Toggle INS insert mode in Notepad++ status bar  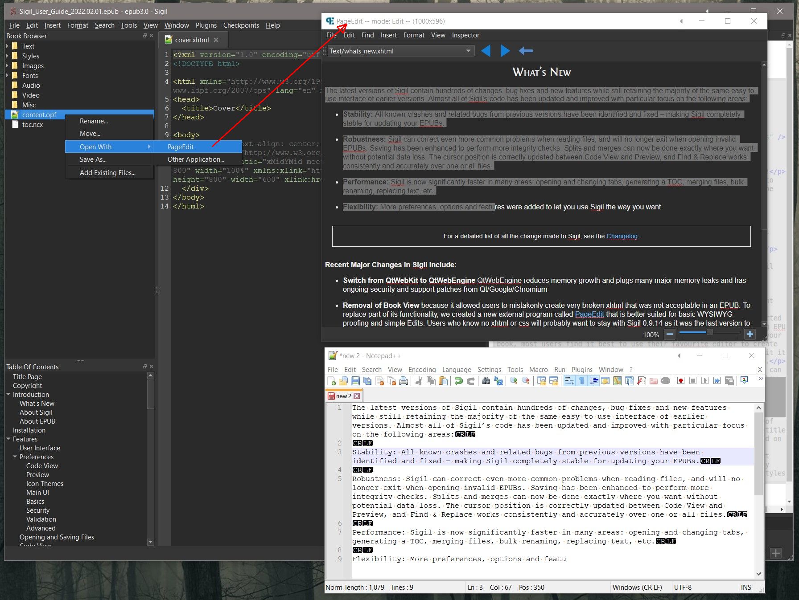[x=746, y=588]
